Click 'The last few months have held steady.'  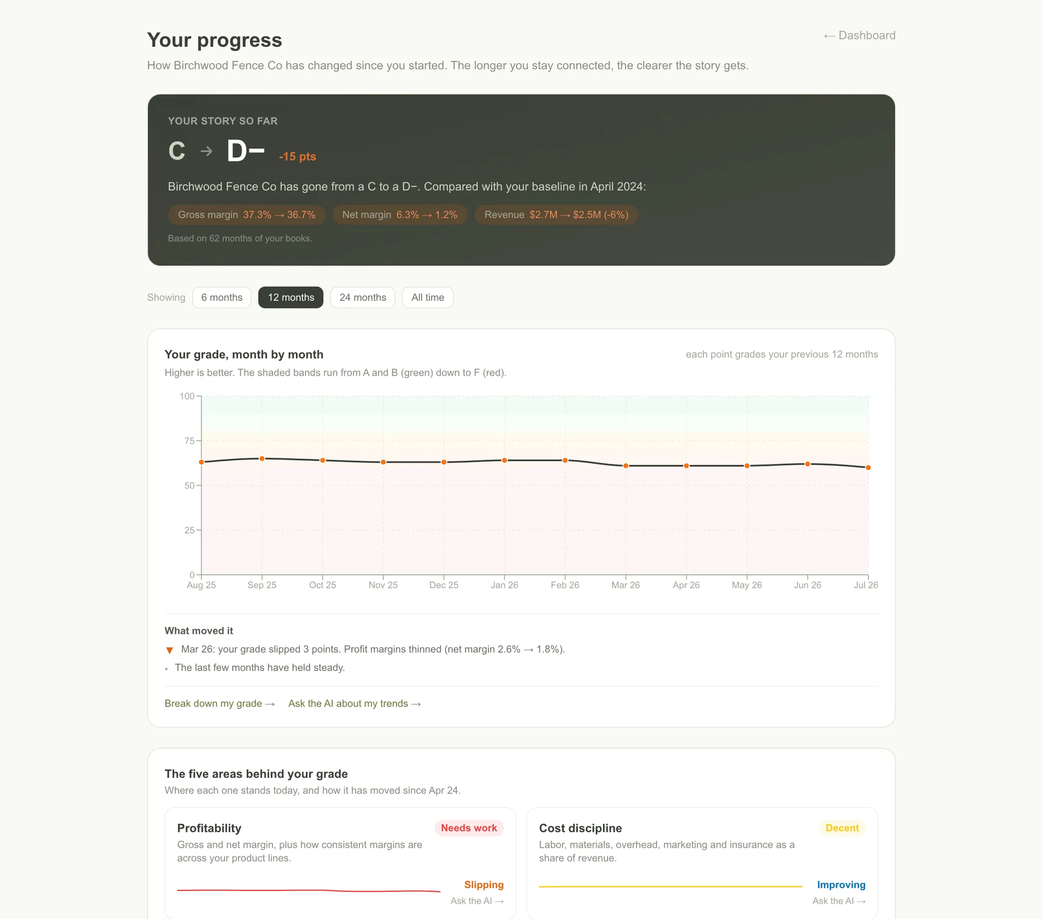tap(260, 667)
